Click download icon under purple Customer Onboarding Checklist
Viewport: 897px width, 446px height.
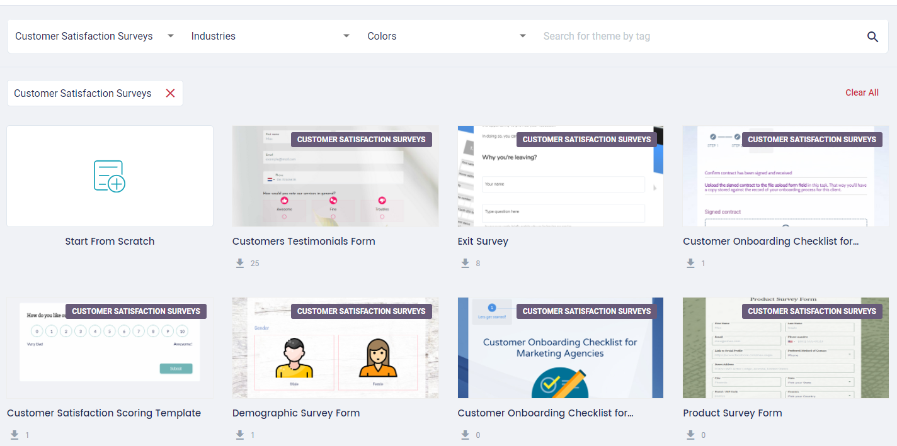[x=690, y=263]
